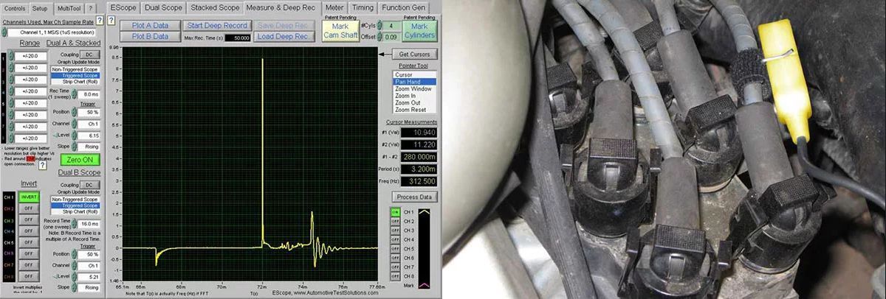Click the Get Cursors button
The height and width of the screenshot is (299, 886).
coord(413,54)
